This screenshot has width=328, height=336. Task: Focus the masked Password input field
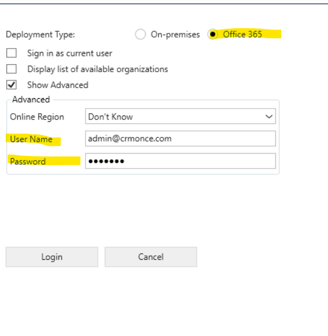click(180, 161)
